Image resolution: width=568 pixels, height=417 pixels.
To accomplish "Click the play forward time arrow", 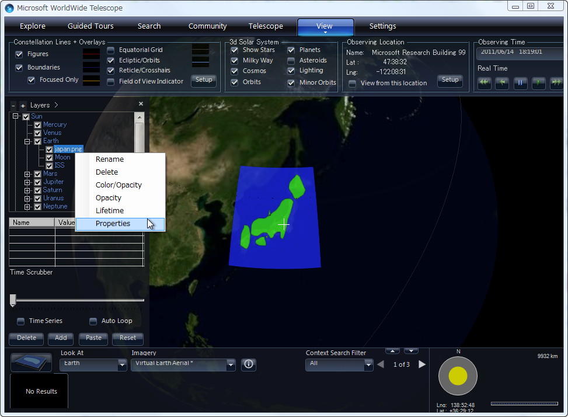I will pyautogui.click(x=537, y=83).
